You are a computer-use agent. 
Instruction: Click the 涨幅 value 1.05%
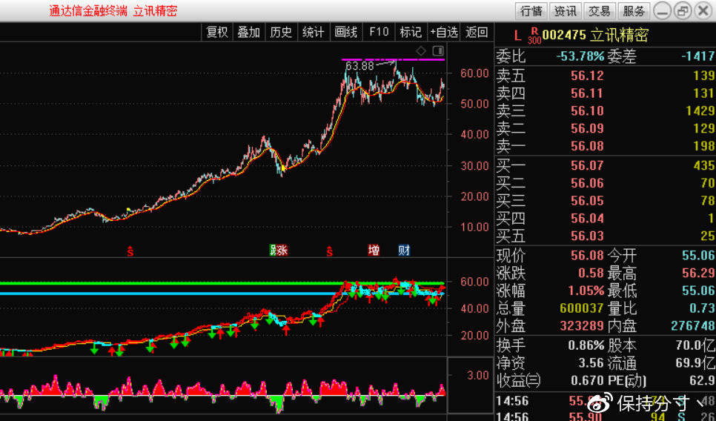[586, 291]
